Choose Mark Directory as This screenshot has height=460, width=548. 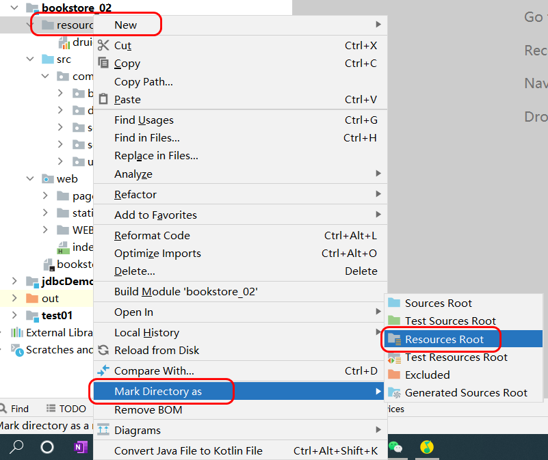(x=240, y=391)
